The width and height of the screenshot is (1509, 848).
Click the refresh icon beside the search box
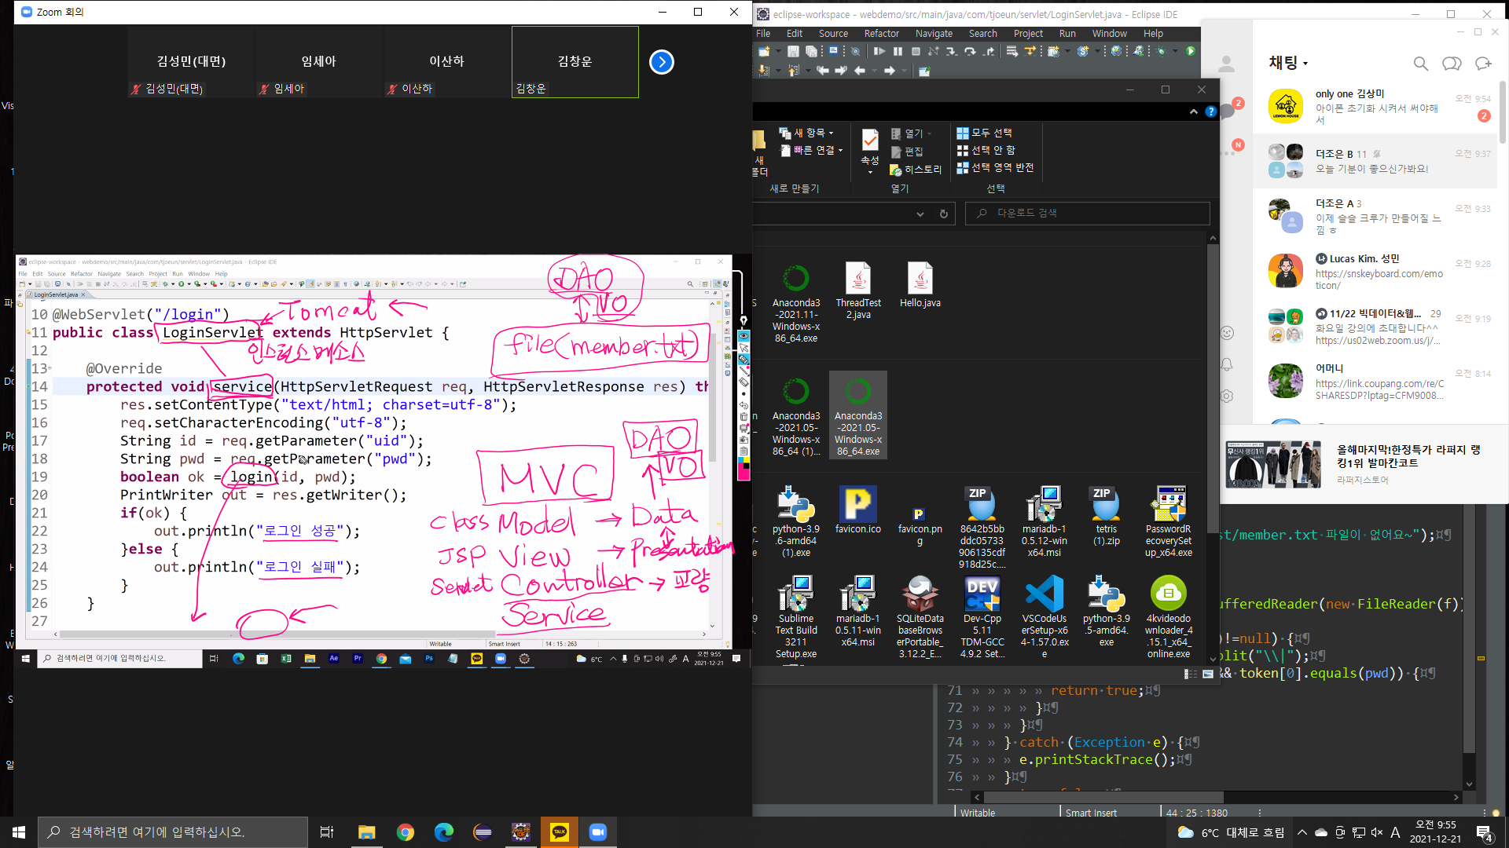pos(943,214)
